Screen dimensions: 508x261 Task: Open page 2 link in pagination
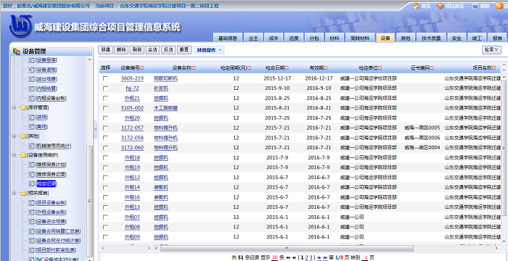coord(307,258)
